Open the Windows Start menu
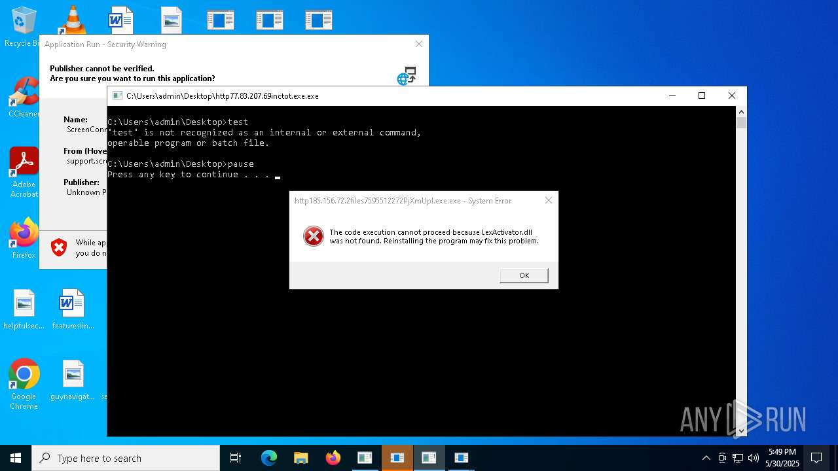This screenshot has width=838, height=471. tap(16, 458)
